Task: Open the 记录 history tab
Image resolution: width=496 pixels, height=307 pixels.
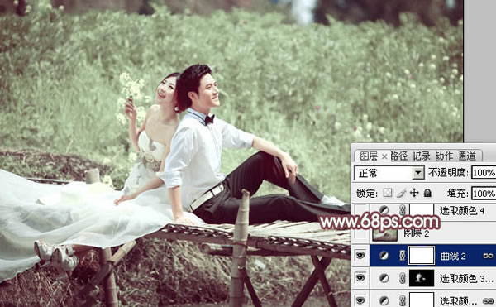Action: point(422,156)
